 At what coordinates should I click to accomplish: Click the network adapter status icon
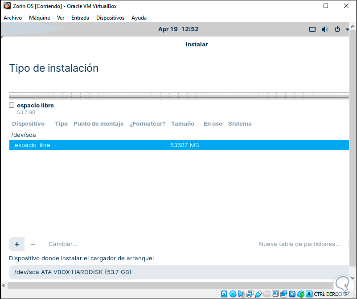click(x=250, y=294)
